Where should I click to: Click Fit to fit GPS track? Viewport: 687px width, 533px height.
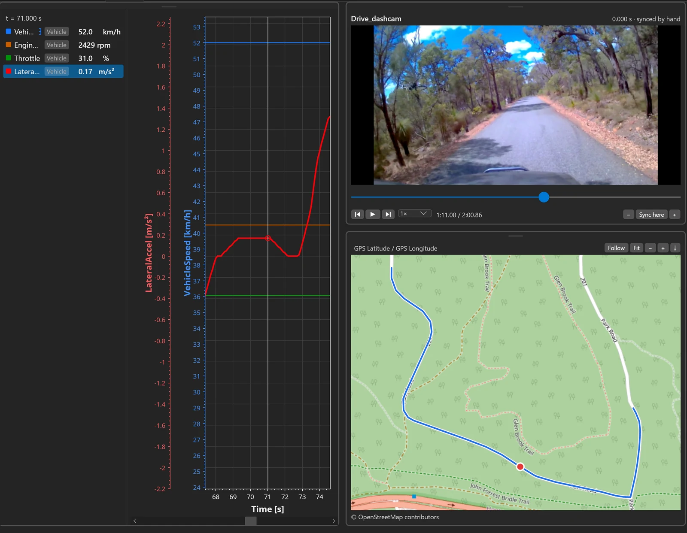[x=636, y=248]
